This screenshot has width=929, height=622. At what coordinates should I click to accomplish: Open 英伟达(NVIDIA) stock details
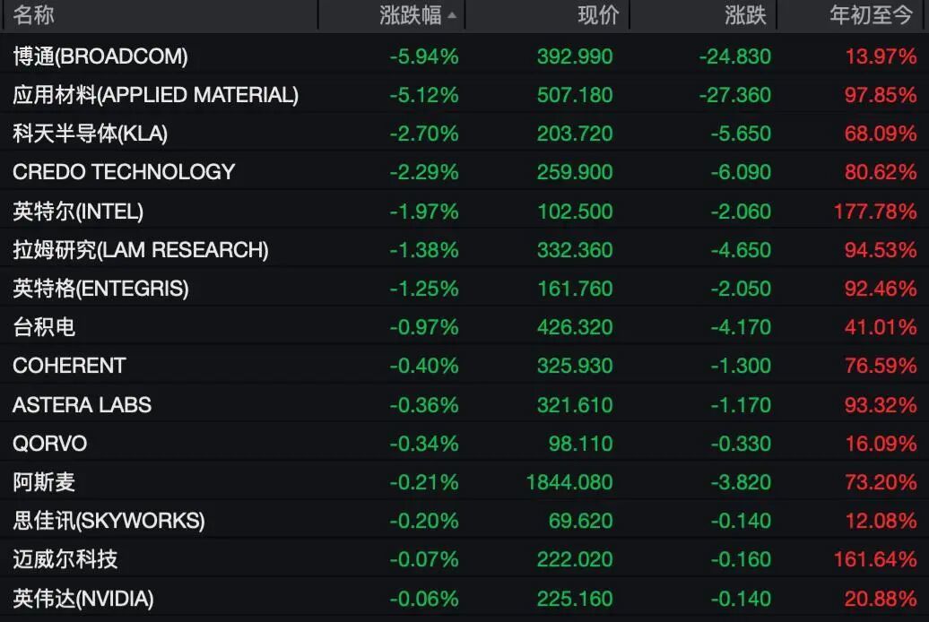[464, 599]
